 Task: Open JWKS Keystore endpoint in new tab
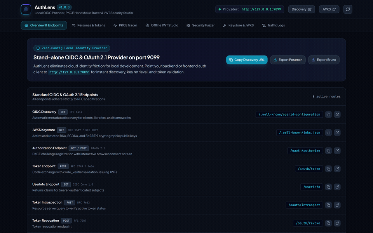(x=337, y=132)
